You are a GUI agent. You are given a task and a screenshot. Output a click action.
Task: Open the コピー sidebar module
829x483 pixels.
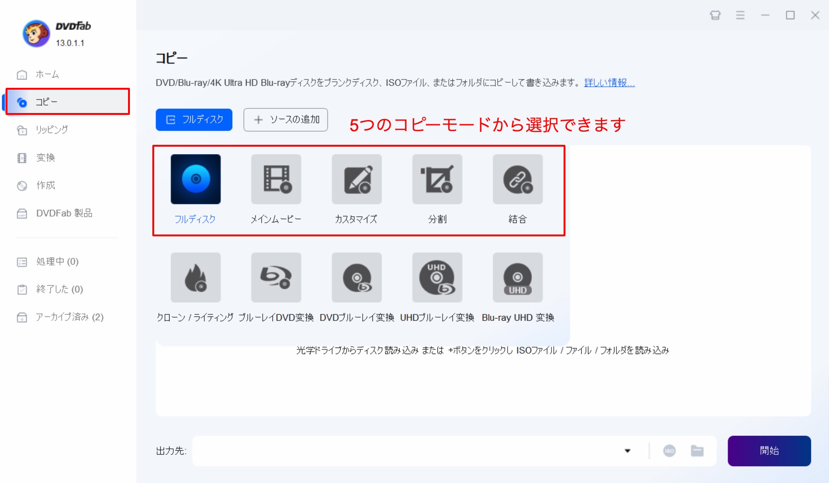[x=68, y=101]
